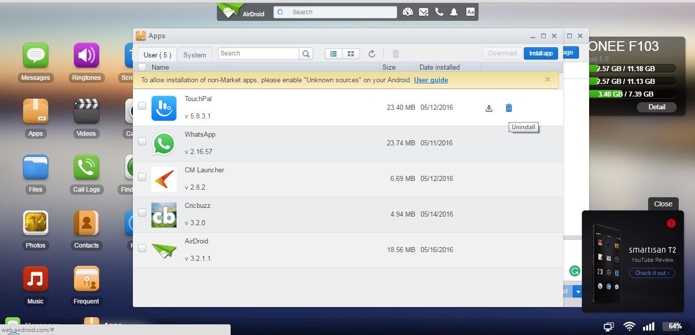This screenshot has width=695, height=335.
Task: Click the Cricbuzz app icon
Action: click(x=164, y=215)
